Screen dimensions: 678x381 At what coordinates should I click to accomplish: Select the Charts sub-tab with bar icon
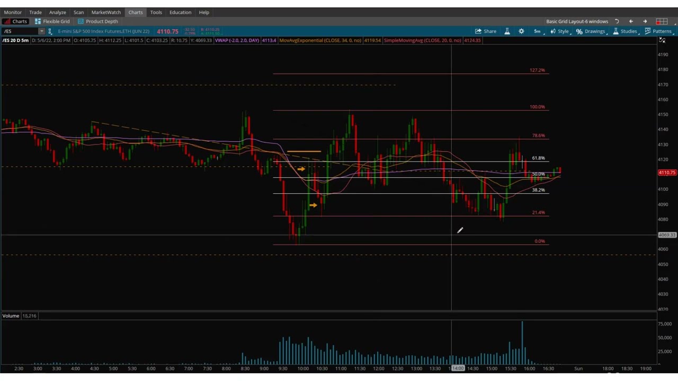coord(15,22)
